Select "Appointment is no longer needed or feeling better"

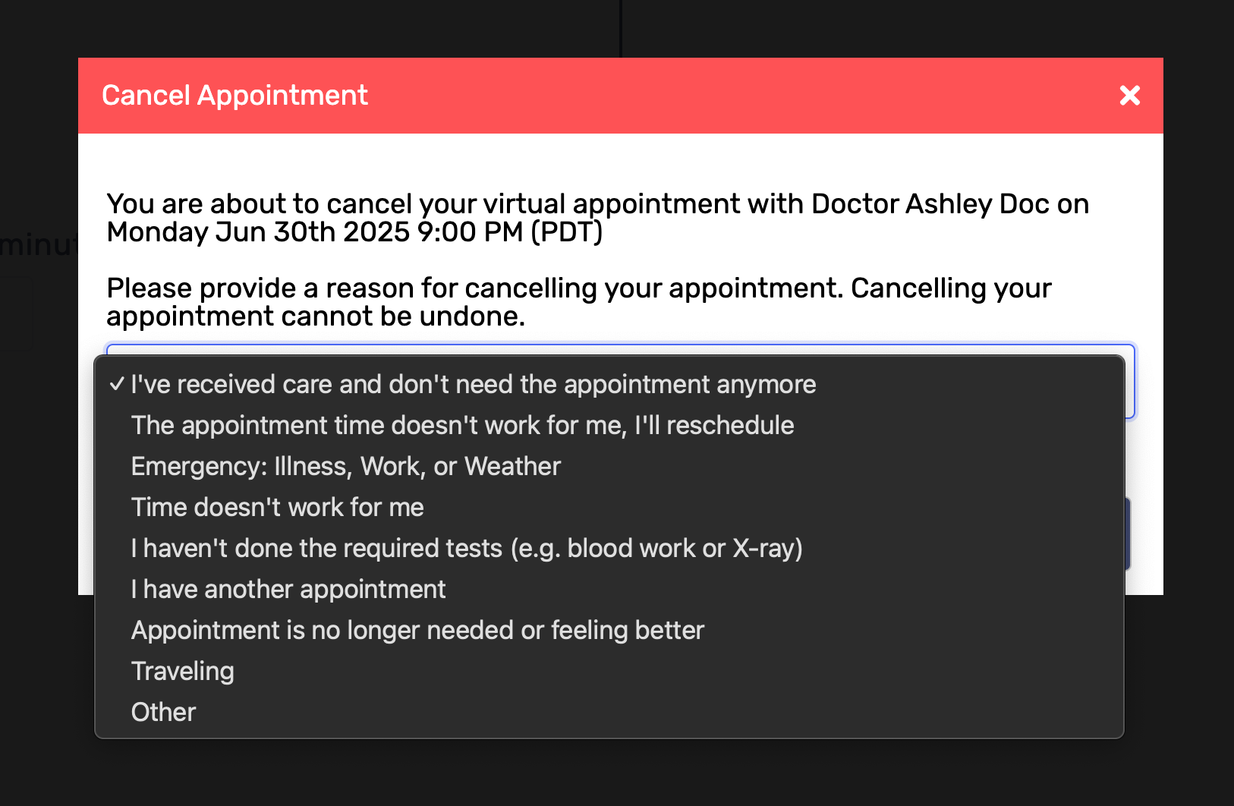[x=417, y=631]
